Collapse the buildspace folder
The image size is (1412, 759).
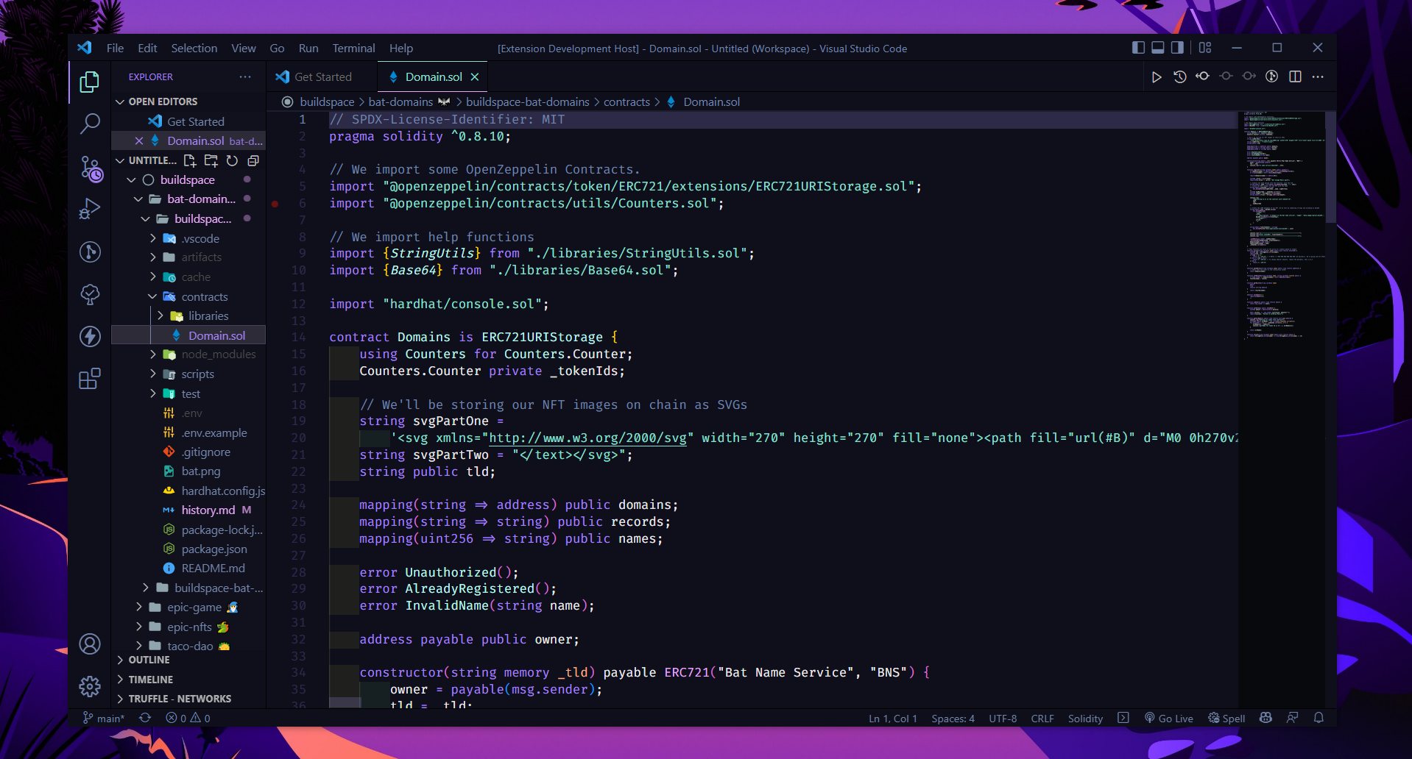pyautogui.click(x=188, y=180)
